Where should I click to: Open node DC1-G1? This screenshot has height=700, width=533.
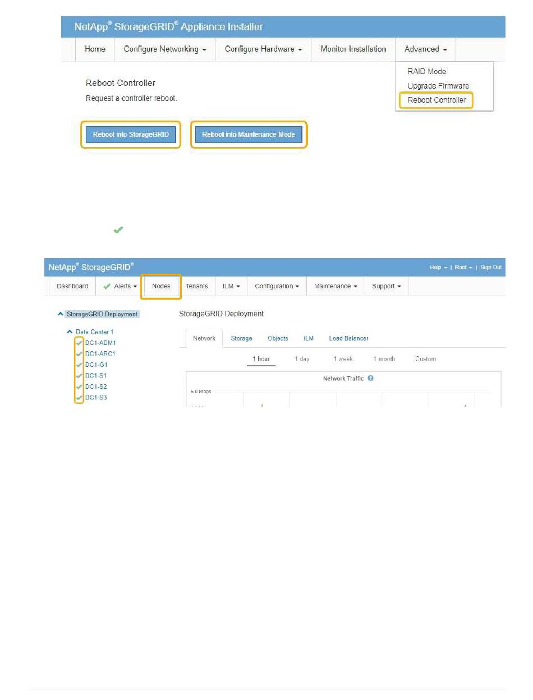tap(96, 365)
